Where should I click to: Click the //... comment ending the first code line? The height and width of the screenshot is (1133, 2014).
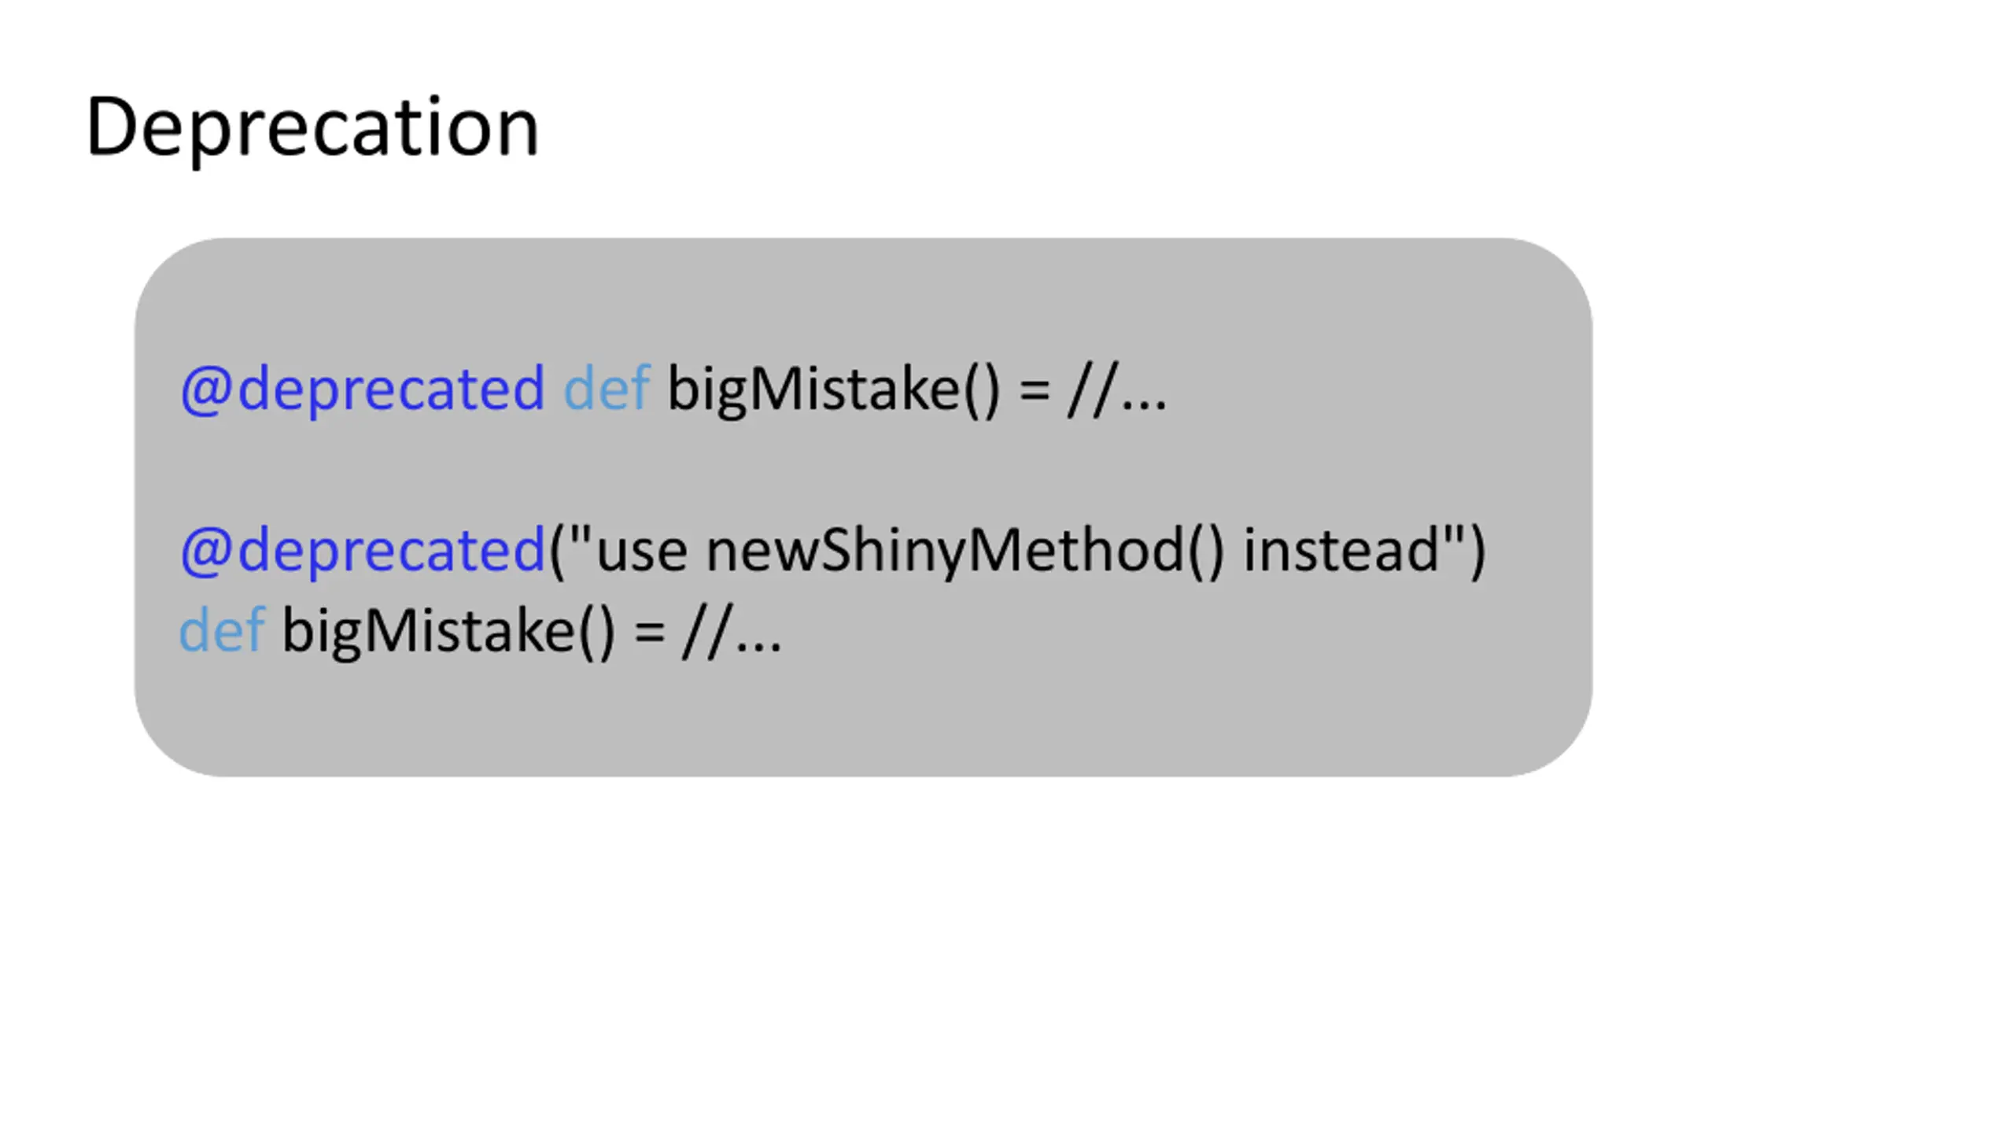(x=1117, y=389)
